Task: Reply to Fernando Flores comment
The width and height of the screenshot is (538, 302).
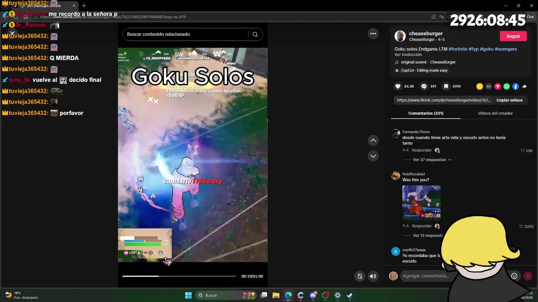Action: [422, 150]
